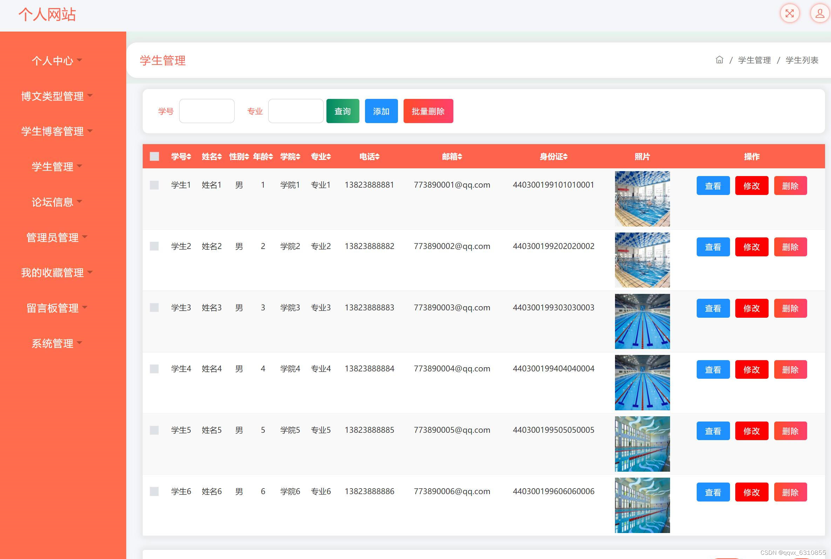Sort table by 年龄 column arrows
The height and width of the screenshot is (559, 831).
[271, 156]
